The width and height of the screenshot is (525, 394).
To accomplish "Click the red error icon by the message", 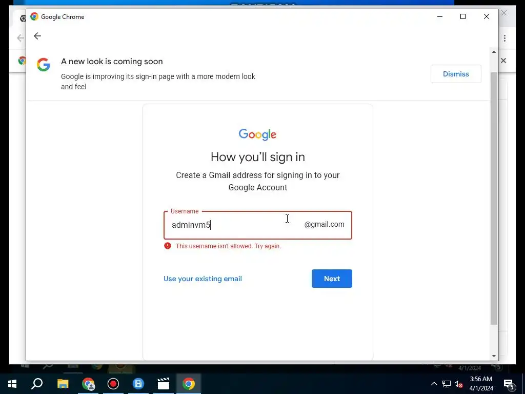I will [x=168, y=246].
